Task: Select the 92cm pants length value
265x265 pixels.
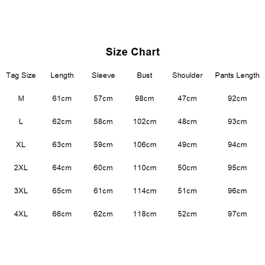Action: 237,98
